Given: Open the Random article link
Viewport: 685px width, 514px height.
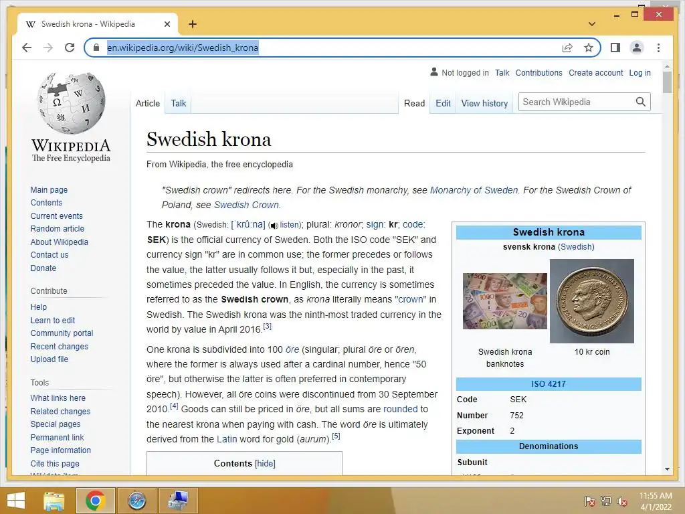Looking at the screenshot, I should 58,229.
